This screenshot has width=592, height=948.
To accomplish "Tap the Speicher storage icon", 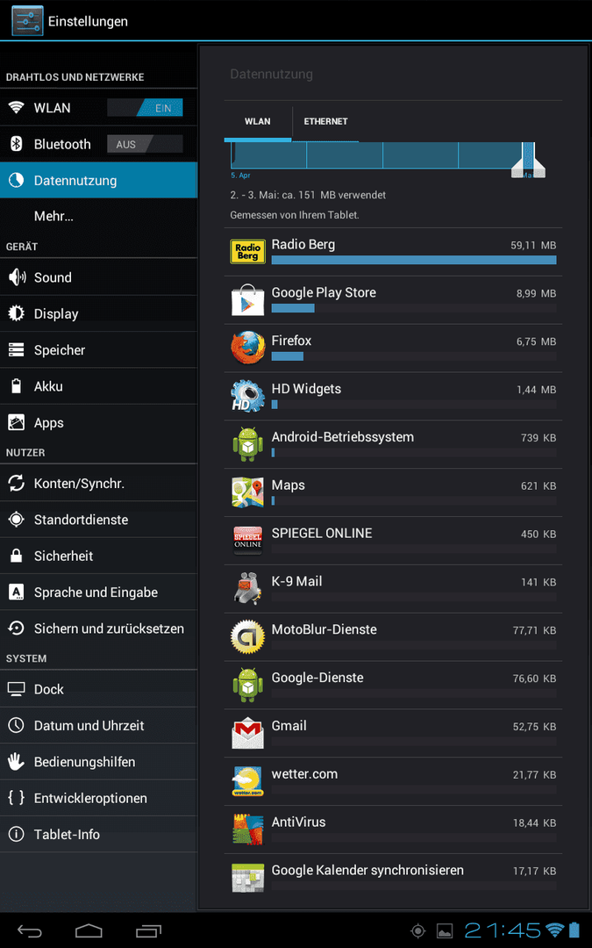I will click(x=17, y=350).
